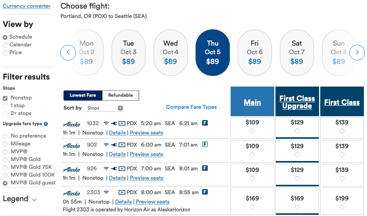The height and width of the screenshot is (216, 367).
Task: Click the next dates arrow button
Action: click(357, 53)
